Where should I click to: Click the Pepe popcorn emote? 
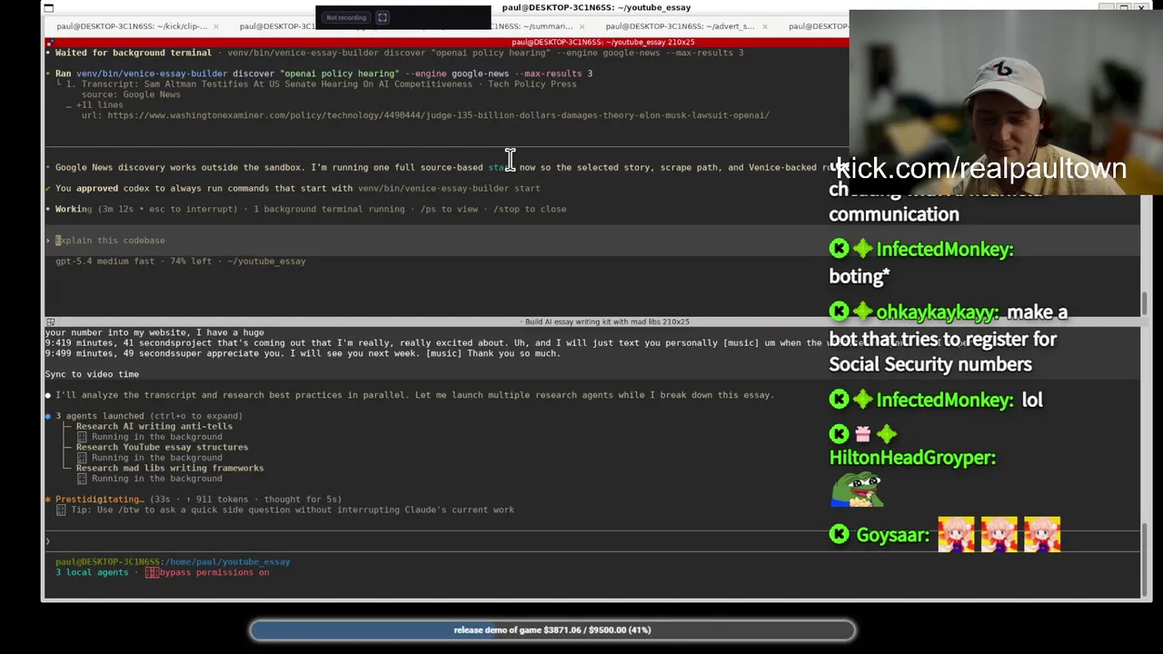click(x=856, y=490)
